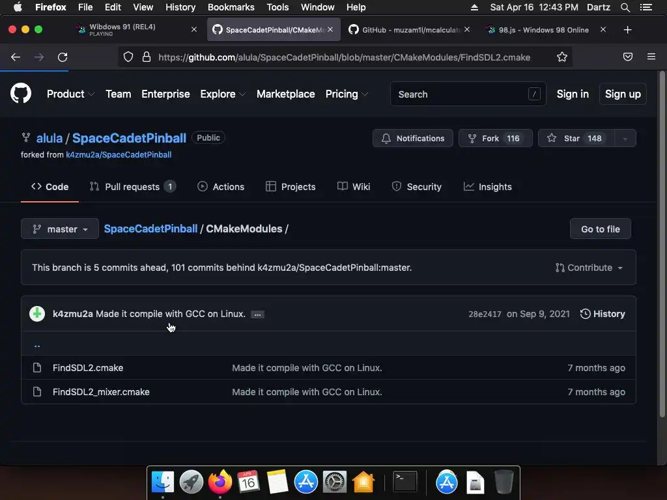Viewport: 667px width, 500px height.
Task: Open the Bookmarks menu
Action: [x=231, y=7]
